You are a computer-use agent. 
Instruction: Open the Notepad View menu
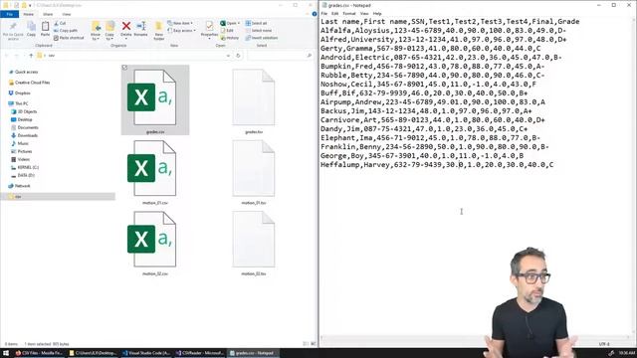click(x=364, y=13)
